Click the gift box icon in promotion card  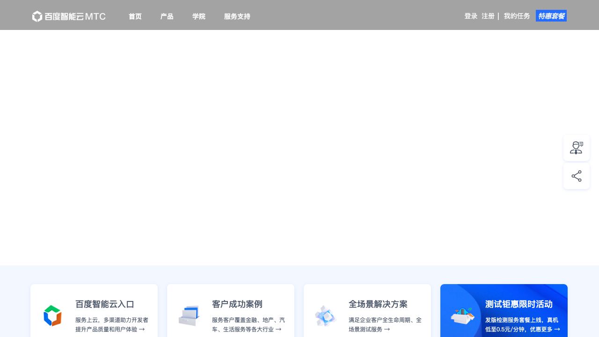pyautogui.click(x=462, y=315)
